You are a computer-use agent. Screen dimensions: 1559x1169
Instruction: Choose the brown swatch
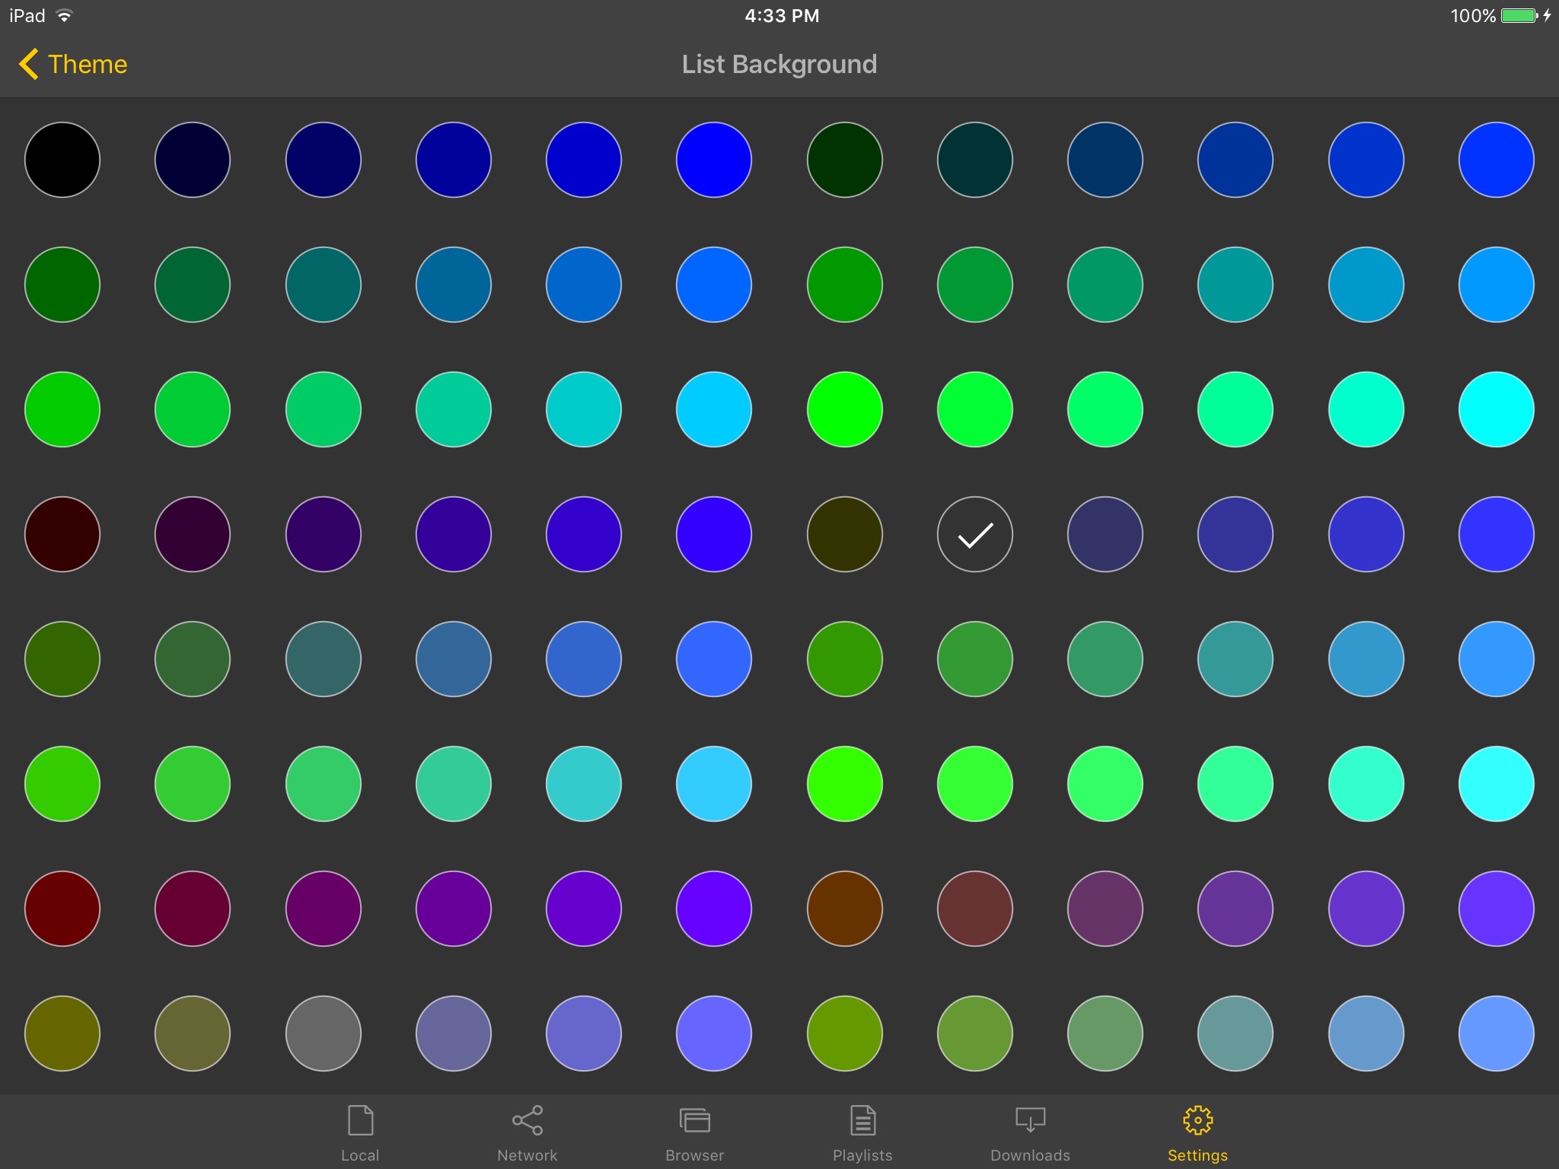[x=845, y=909]
